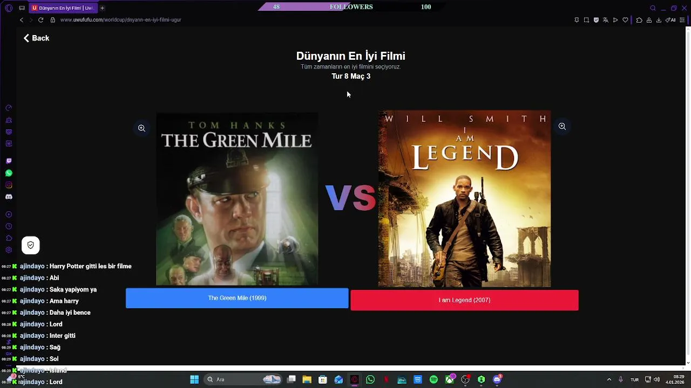Click chat message 'Daha iyi bence'
The image size is (691, 388).
70,313
